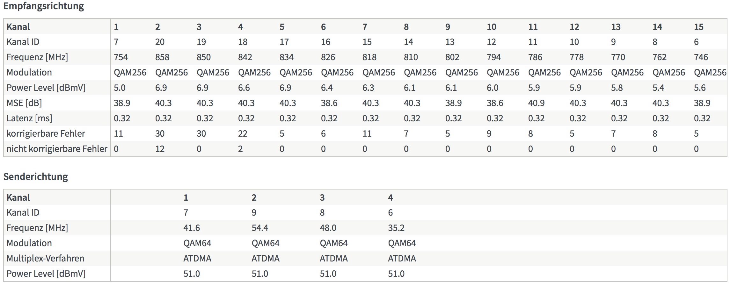The height and width of the screenshot is (286, 730).
Task: Click the power level value 5.0
Action: [x=120, y=88]
